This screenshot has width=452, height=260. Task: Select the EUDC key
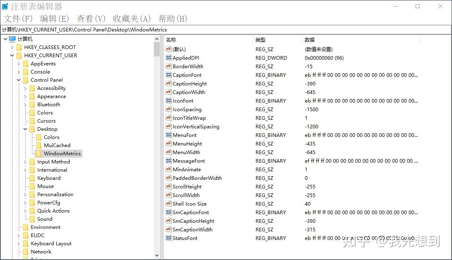click(x=37, y=235)
